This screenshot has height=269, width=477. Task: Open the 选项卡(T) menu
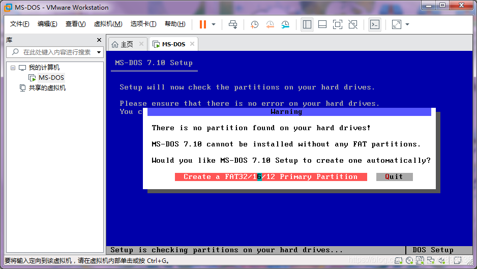tap(143, 24)
